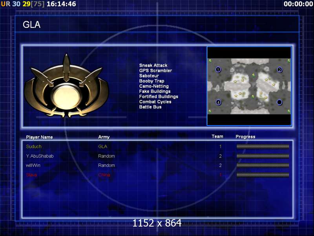Click Suduch's GLA army entry
This screenshot has width=314, height=236.
(x=102, y=146)
